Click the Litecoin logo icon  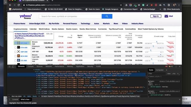[x=19, y=60]
